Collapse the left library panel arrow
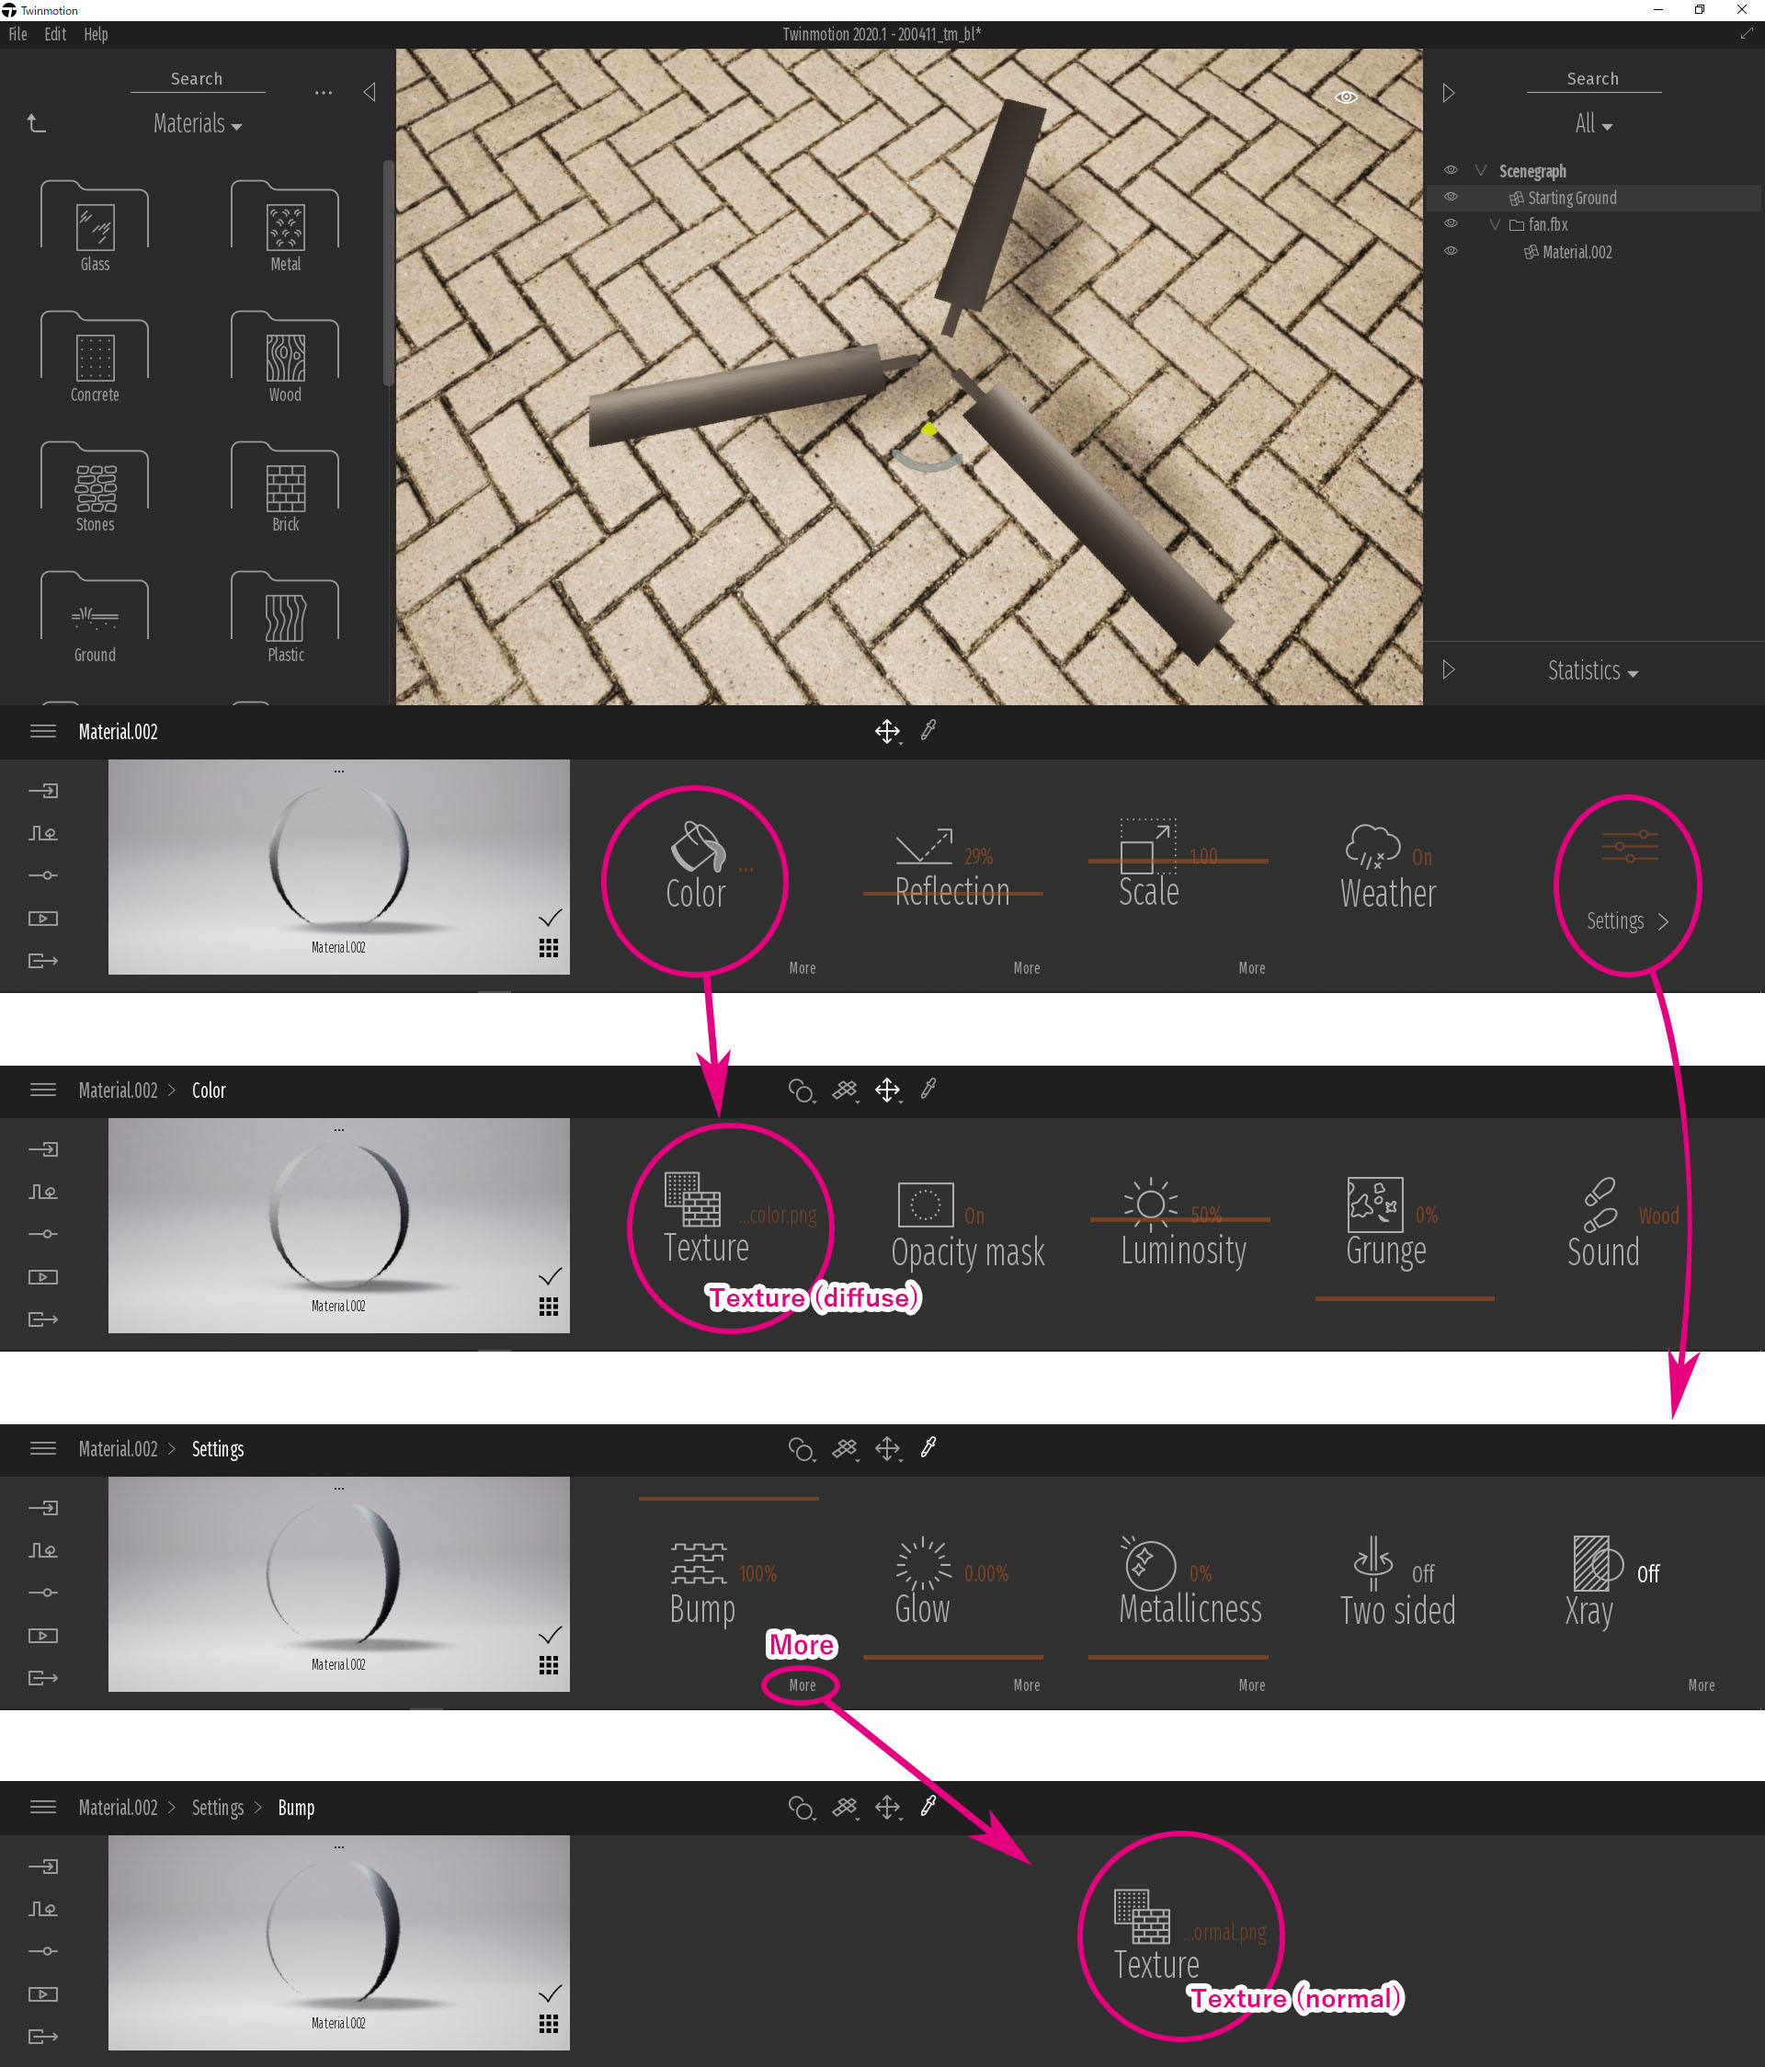Image resolution: width=1765 pixels, height=2067 pixels. point(369,93)
